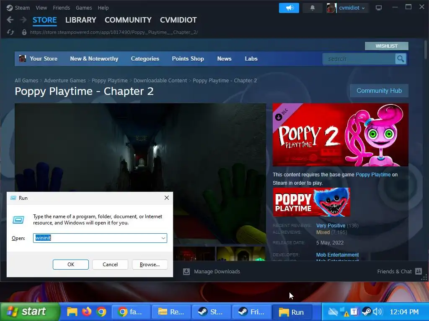The image size is (429, 321).
Task: Open the cvmidiot account dropdown
Action: (x=352, y=8)
